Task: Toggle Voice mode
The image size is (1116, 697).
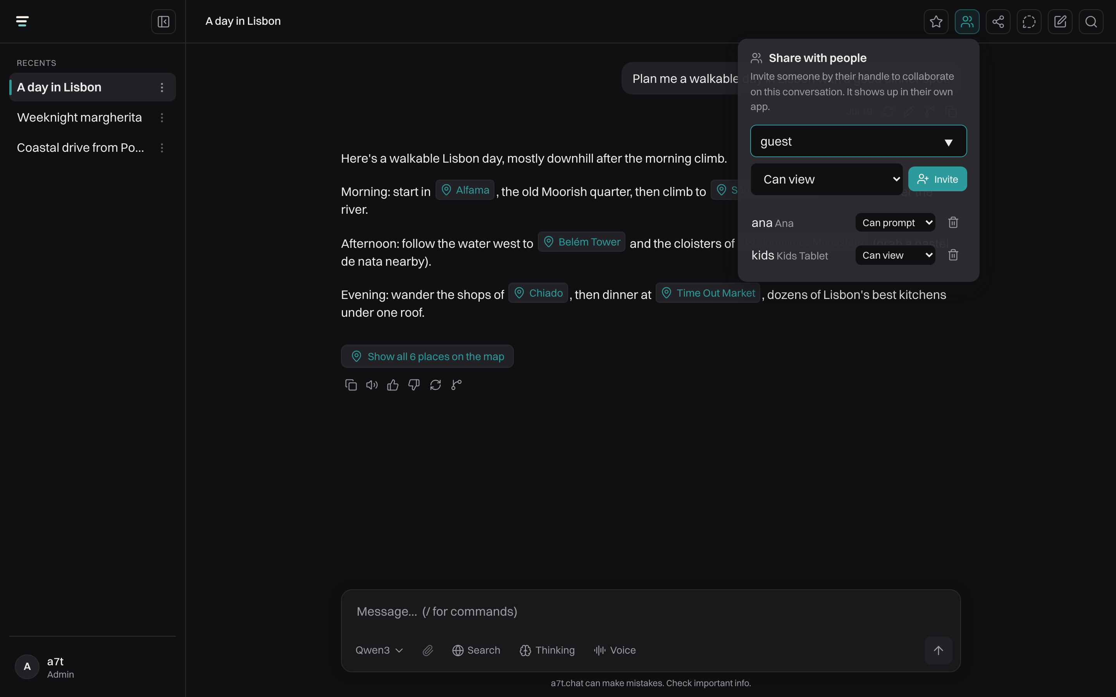Action: click(x=615, y=650)
